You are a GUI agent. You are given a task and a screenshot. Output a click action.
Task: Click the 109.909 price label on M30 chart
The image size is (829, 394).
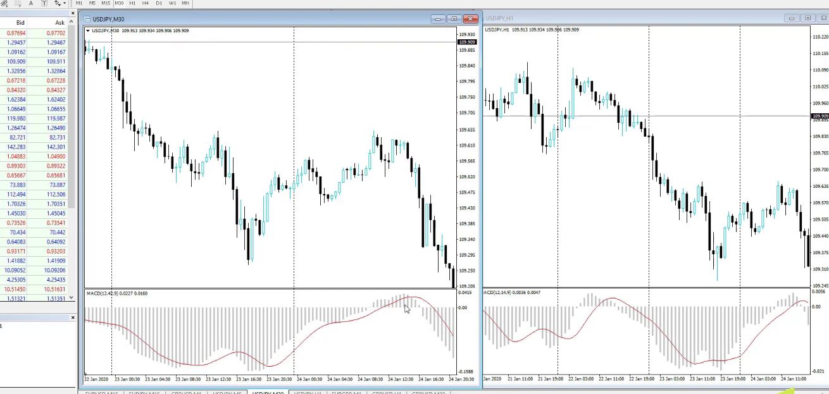click(466, 42)
